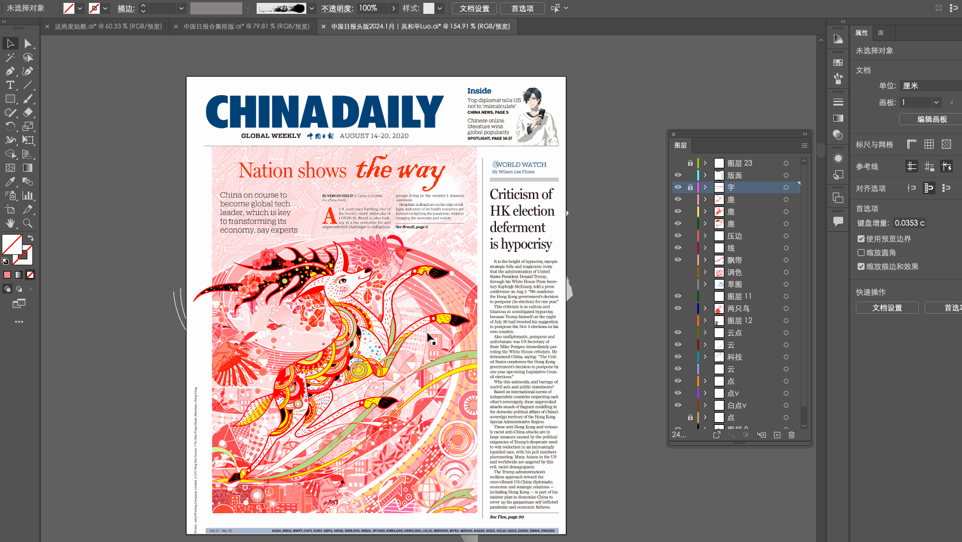962x542 pixels.
Task: Show rulers icon in properties
Action: click(x=912, y=144)
